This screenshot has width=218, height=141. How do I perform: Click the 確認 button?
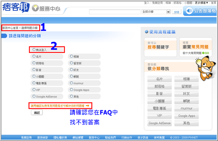click(x=37, y=113)
